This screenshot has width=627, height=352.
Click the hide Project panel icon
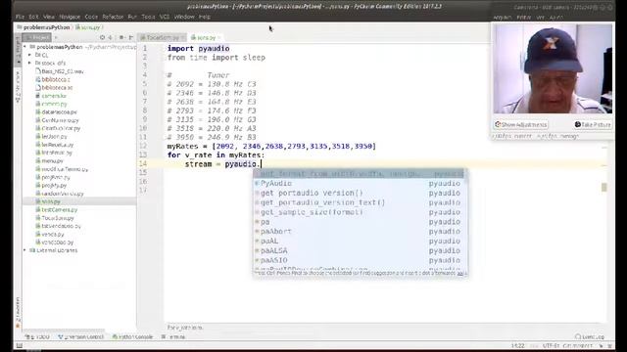(x=130, y=37)
